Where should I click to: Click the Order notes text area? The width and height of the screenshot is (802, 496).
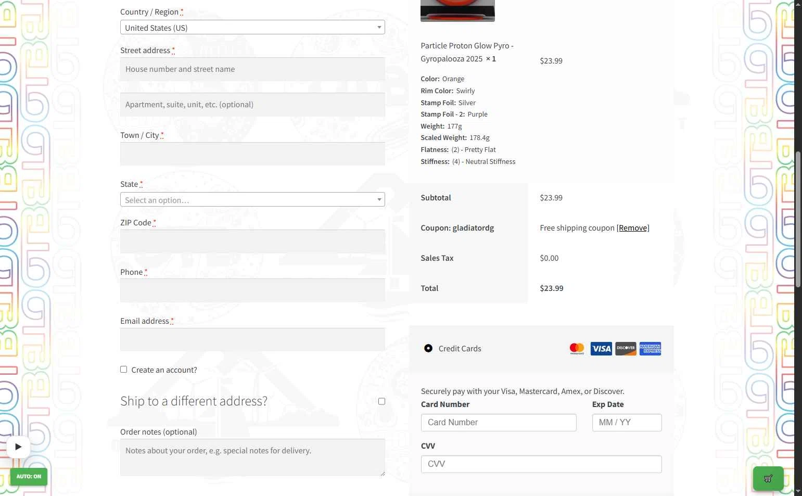[252, 457]
